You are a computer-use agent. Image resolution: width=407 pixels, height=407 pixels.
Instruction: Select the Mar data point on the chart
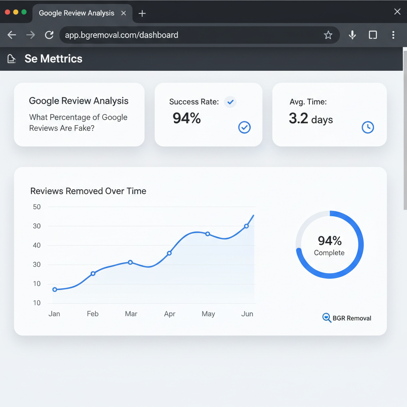pos(130,262)
